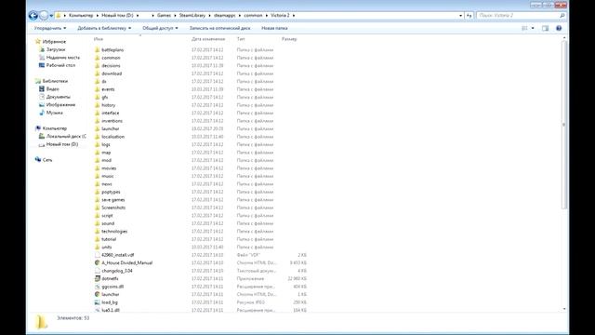This screenshot has height=335, width=595.
Task: Open the Общий доступ menu
Action: coord(160,28)
